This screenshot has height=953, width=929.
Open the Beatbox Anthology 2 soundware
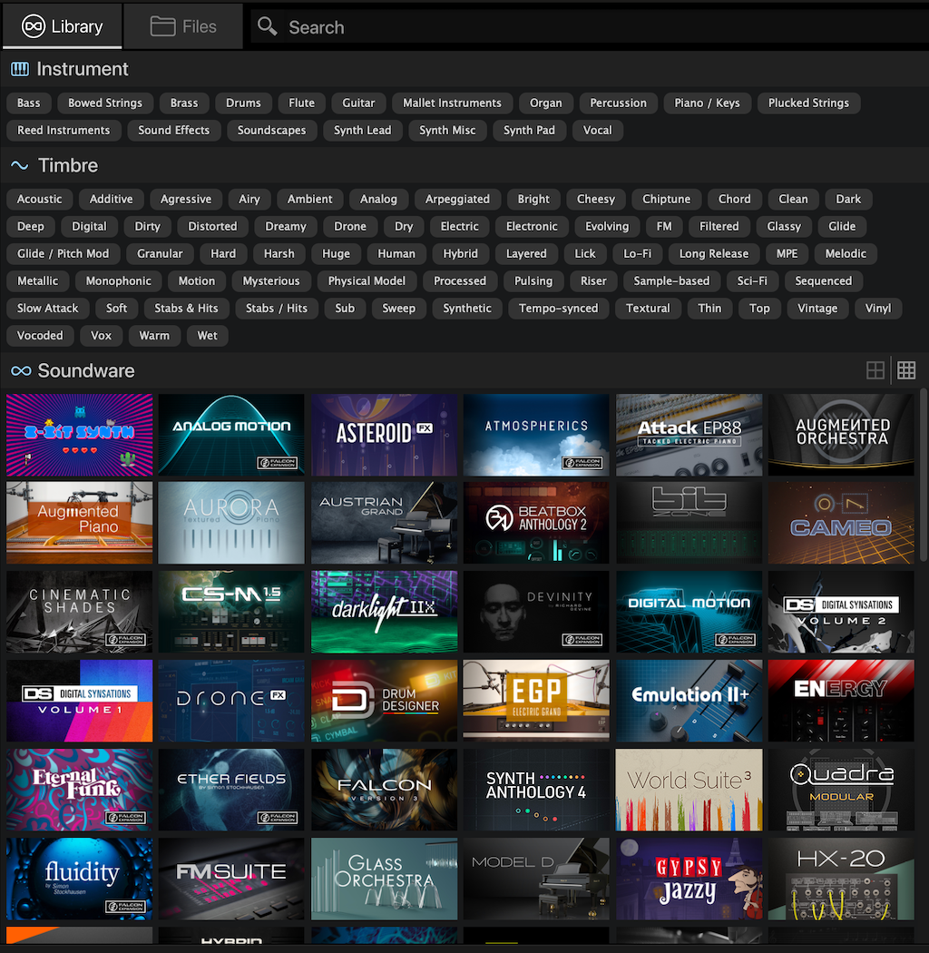point(536,524)
